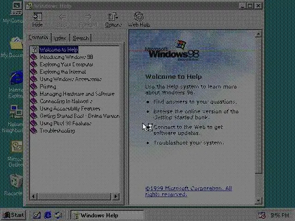Open the Using Accessibility Features topic
This screenshot has width=295, height=221.
[70, 109]
